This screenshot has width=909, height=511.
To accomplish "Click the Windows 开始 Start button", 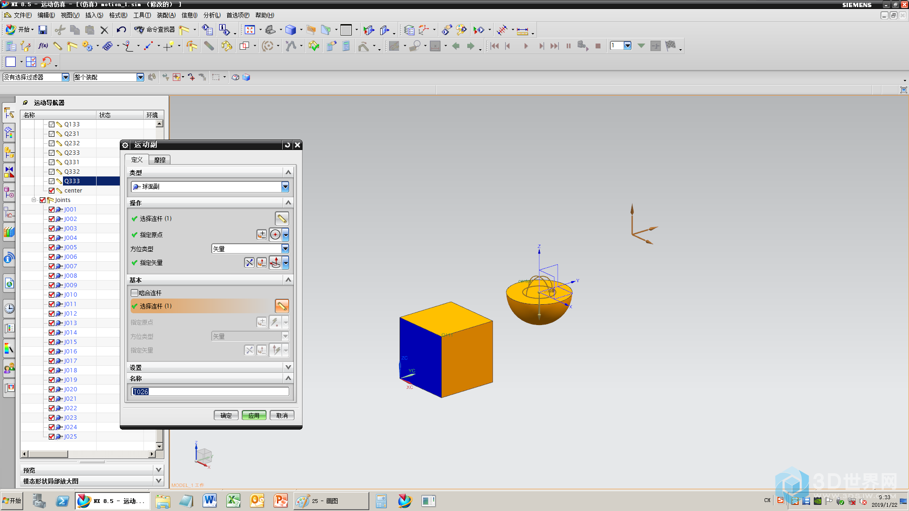I will [x=12, y=501].
